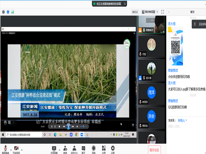The image size is (206, 154).
Task: Check the green network signal icon
Action: click(12, 12)
